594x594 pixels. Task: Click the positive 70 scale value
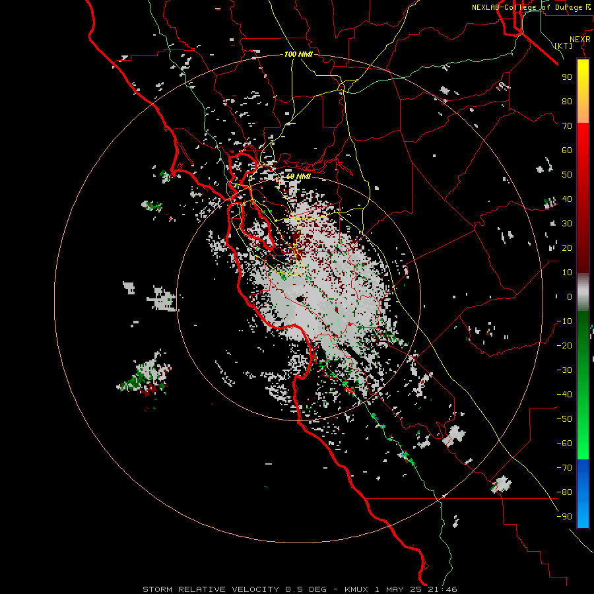567,126
